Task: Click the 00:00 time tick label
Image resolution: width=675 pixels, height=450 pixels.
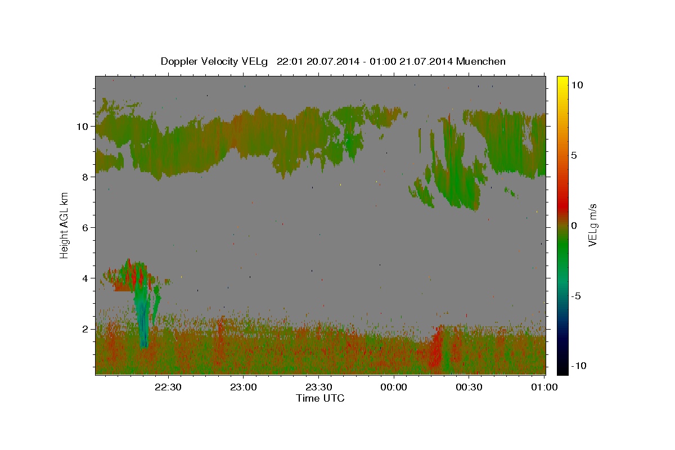Action: (x=394, y=387)
